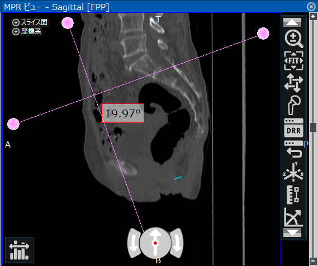Fit image to view with FIT icon
The height and width of the screenshot is (266, 318).
[293, 60]
